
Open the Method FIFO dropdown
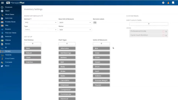pyautogui.click(x=41, y=22)
